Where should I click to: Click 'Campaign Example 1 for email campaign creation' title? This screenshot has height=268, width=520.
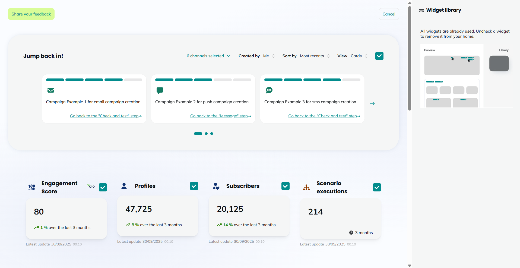click(93, 102)
